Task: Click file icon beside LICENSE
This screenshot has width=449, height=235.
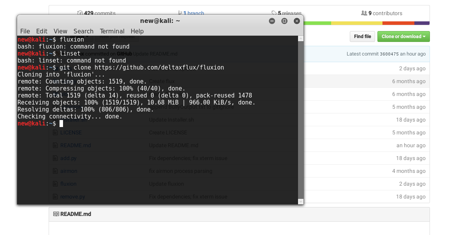Action: coord(55,133)
